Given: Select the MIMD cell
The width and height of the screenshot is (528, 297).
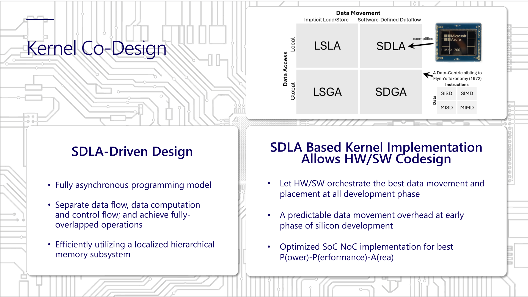Looking at the screenshot, I should 467,108.
